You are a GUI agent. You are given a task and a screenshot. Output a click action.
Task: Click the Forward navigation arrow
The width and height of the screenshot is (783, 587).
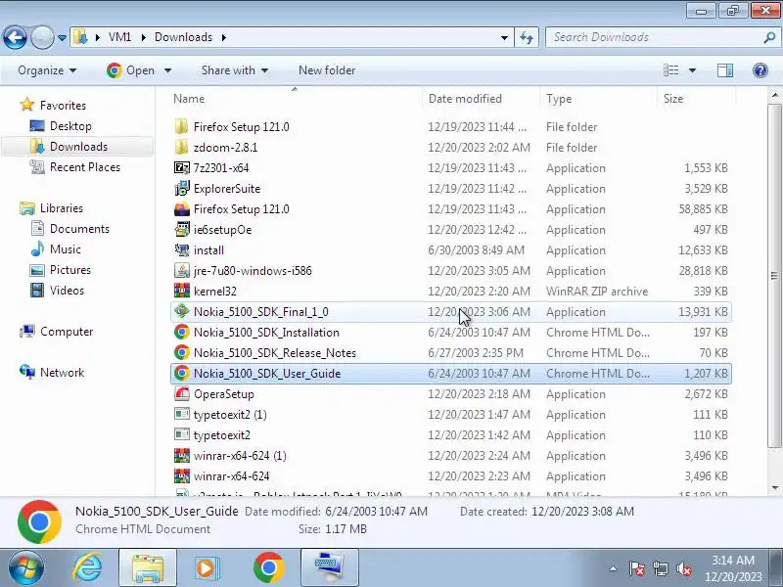[42, 37]
